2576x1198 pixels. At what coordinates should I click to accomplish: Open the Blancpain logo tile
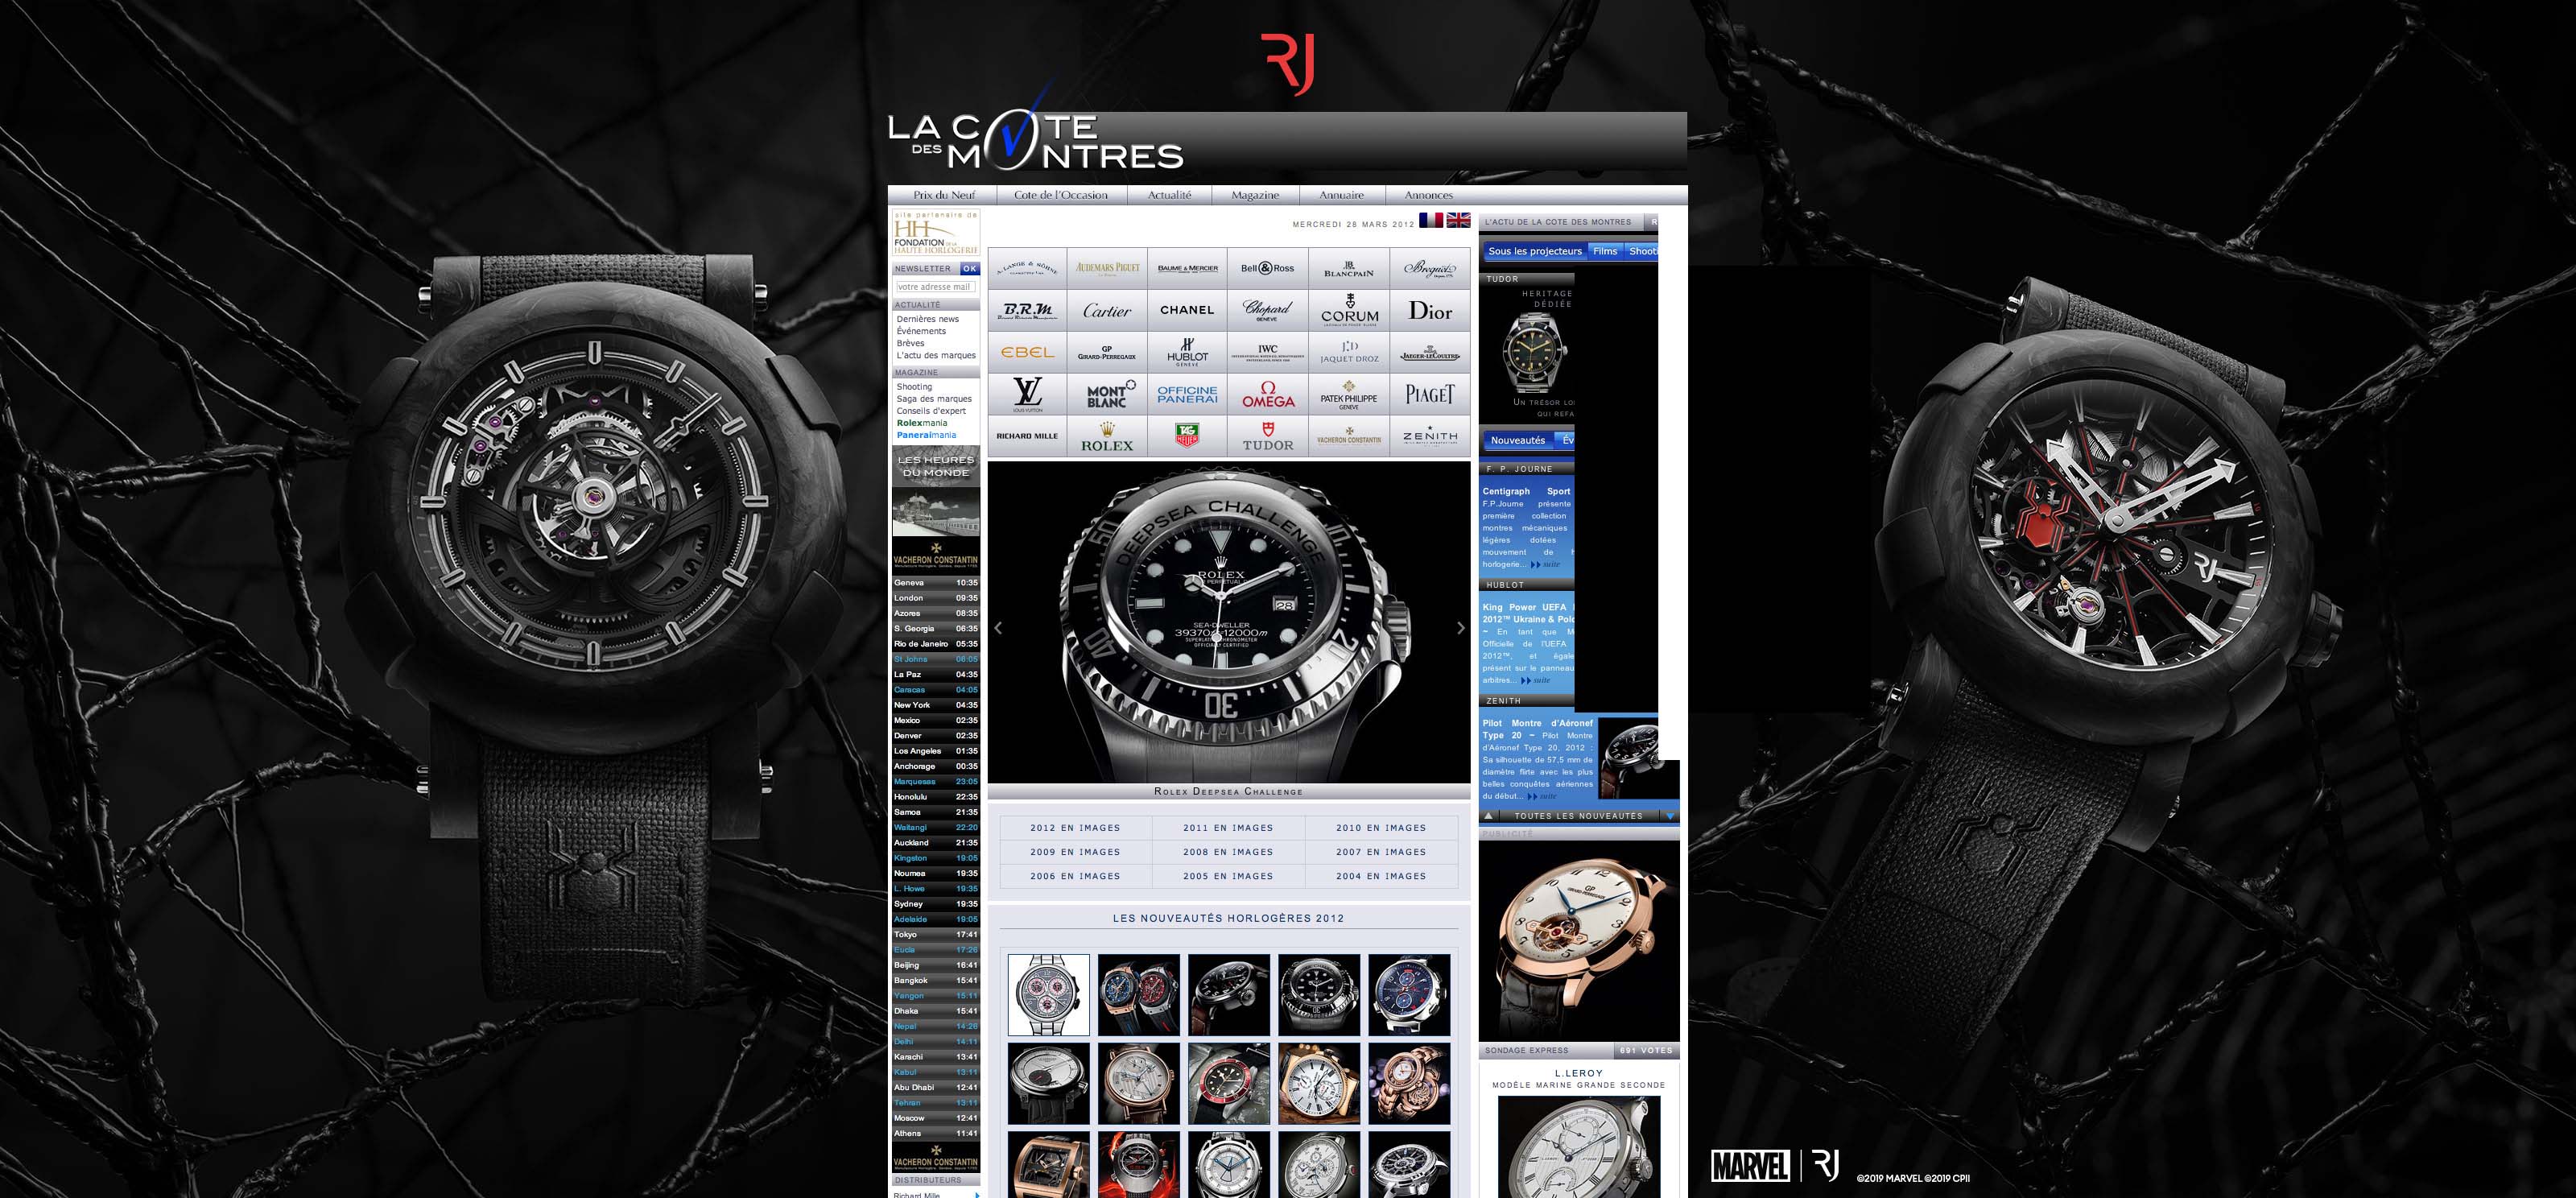(x=1349, y=268)
